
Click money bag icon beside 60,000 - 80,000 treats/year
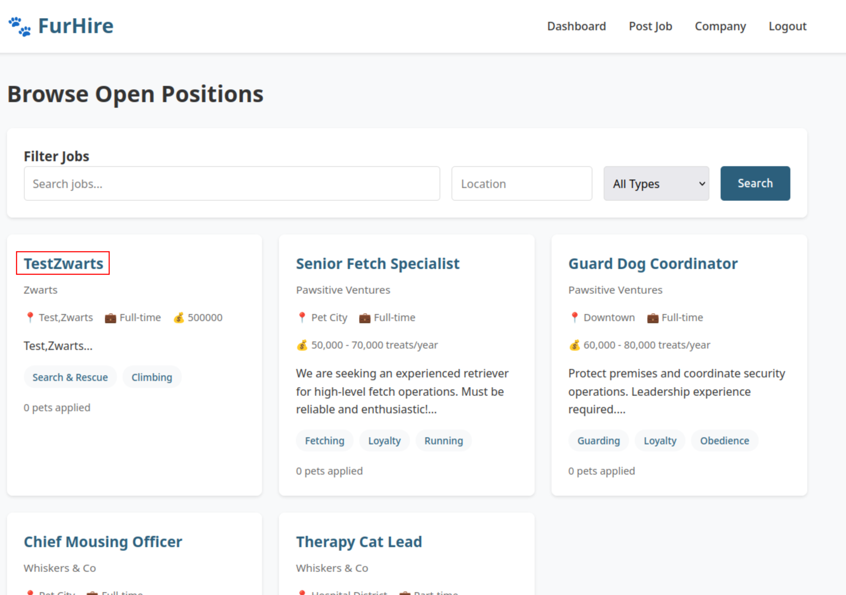(574, 345)
